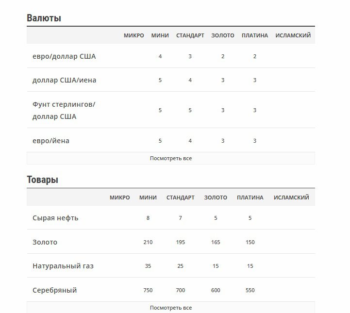Screen dimensions: 350x313
Task: Click the 210 value in the Золото row
Action: (148, 242)
